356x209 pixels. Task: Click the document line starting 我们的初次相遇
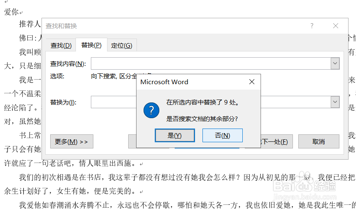(187, 177)
